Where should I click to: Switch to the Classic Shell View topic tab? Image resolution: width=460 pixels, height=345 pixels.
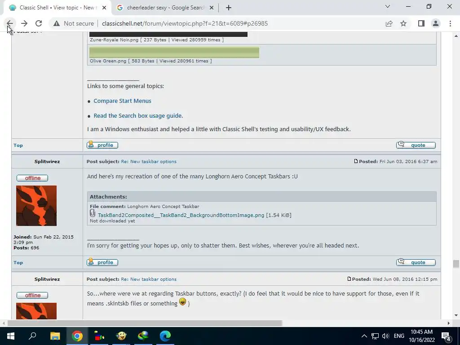click(x=57, y=8)
